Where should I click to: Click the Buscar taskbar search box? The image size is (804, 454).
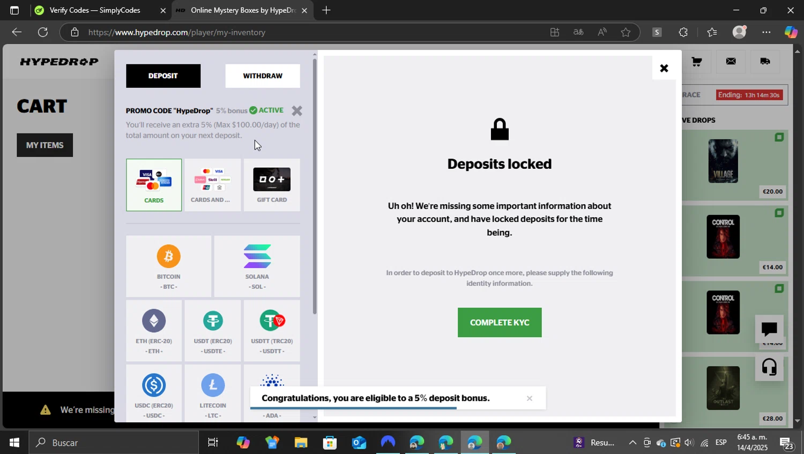pyautogui.click(x=114, y=443)
